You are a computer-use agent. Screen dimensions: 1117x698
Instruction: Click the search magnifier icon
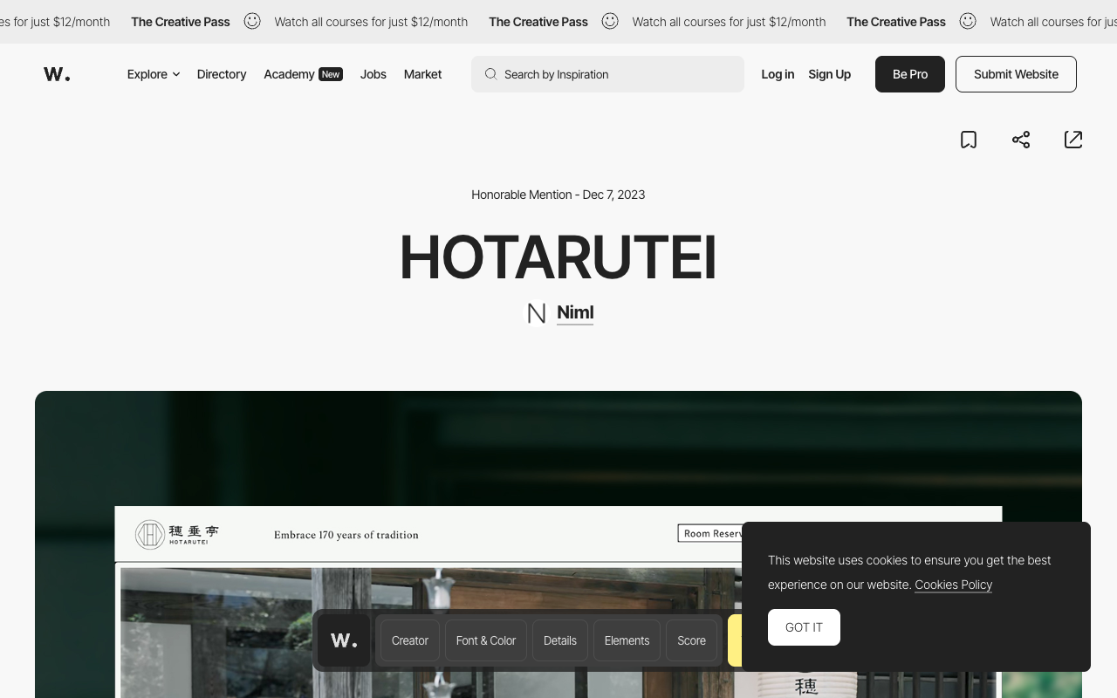tap(490, 74)
